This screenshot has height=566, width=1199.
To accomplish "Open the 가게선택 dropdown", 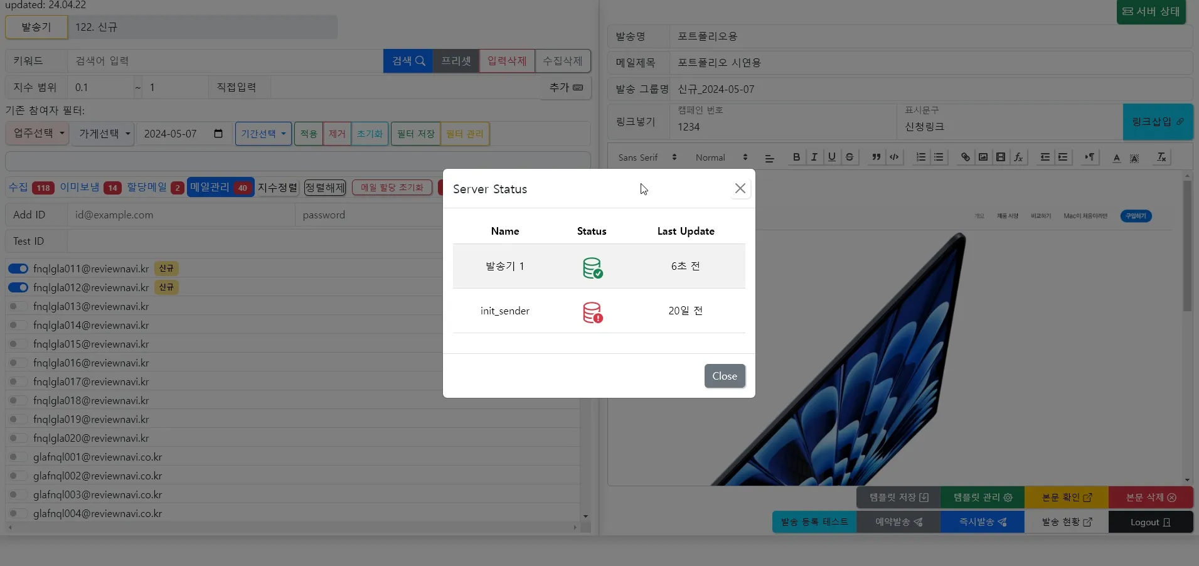I will [104, 134].
